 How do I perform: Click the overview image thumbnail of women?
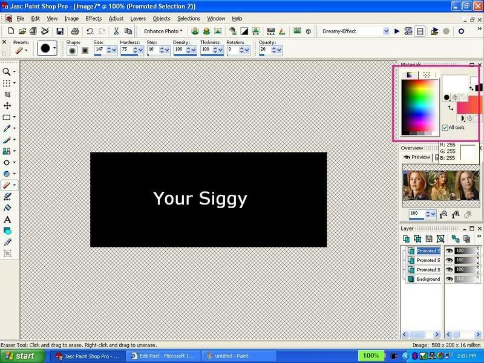[441, 185]
